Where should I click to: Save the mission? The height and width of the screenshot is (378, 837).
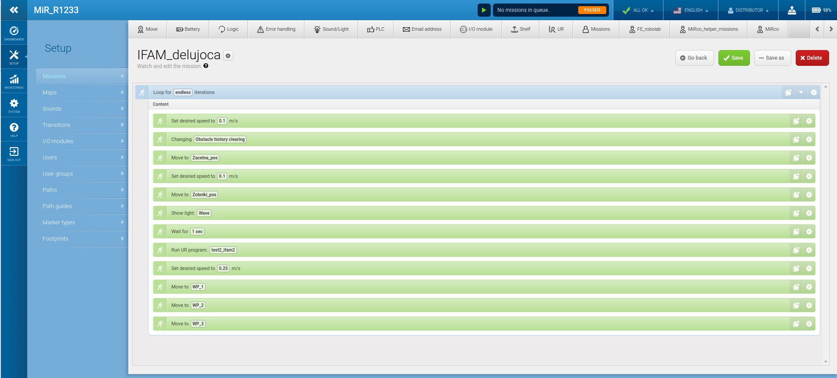(x=734, y=58)
